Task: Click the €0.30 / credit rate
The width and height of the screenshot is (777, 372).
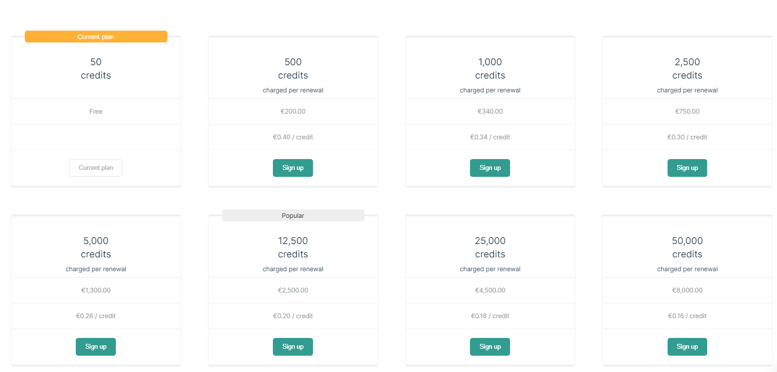Action: [687, 137]
